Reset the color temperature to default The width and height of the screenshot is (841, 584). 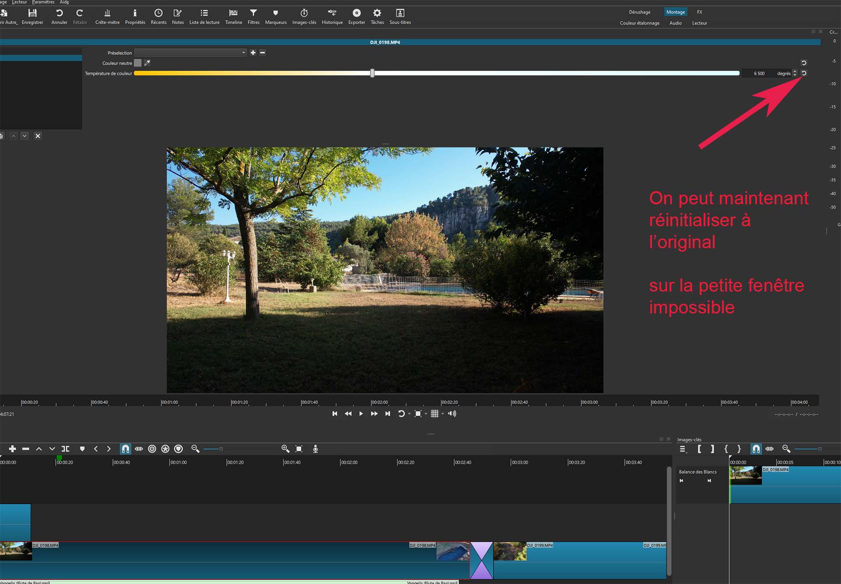(804, 74)
